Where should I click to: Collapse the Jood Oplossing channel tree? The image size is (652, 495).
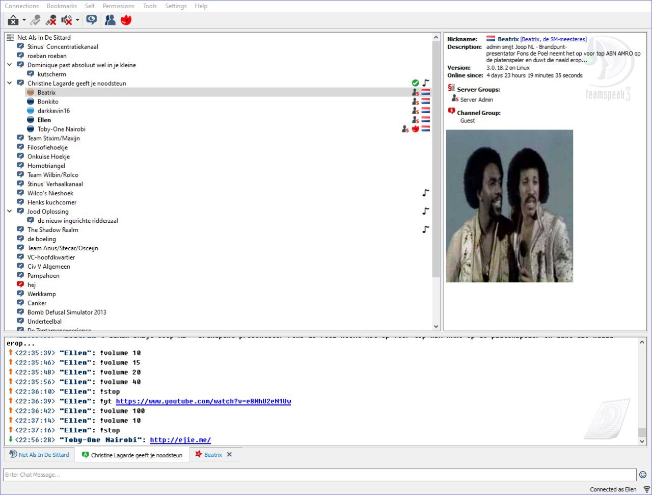pyautogui.click(x=10, y=212)
